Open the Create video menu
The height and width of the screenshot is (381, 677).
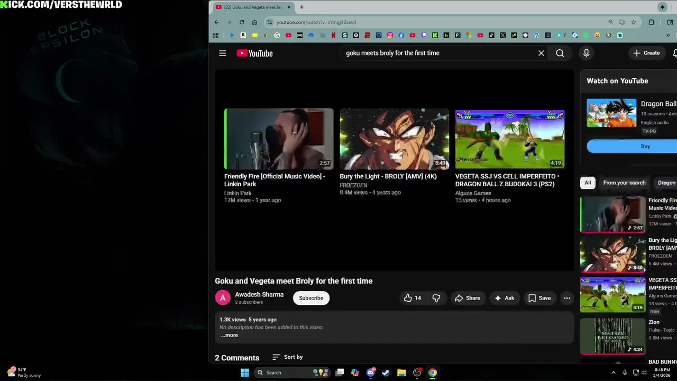(646, 53)
